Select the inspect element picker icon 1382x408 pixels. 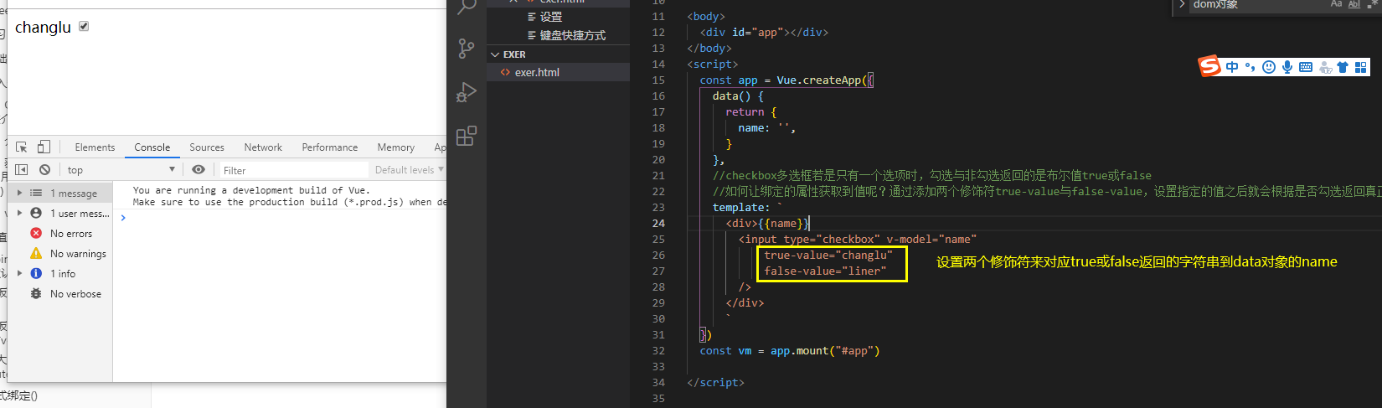pyautogui.click(x=22, y=147)
